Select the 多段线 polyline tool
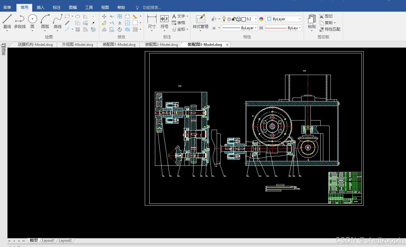Viewport: 406px width, 247px height. click(x=20, y=21)
